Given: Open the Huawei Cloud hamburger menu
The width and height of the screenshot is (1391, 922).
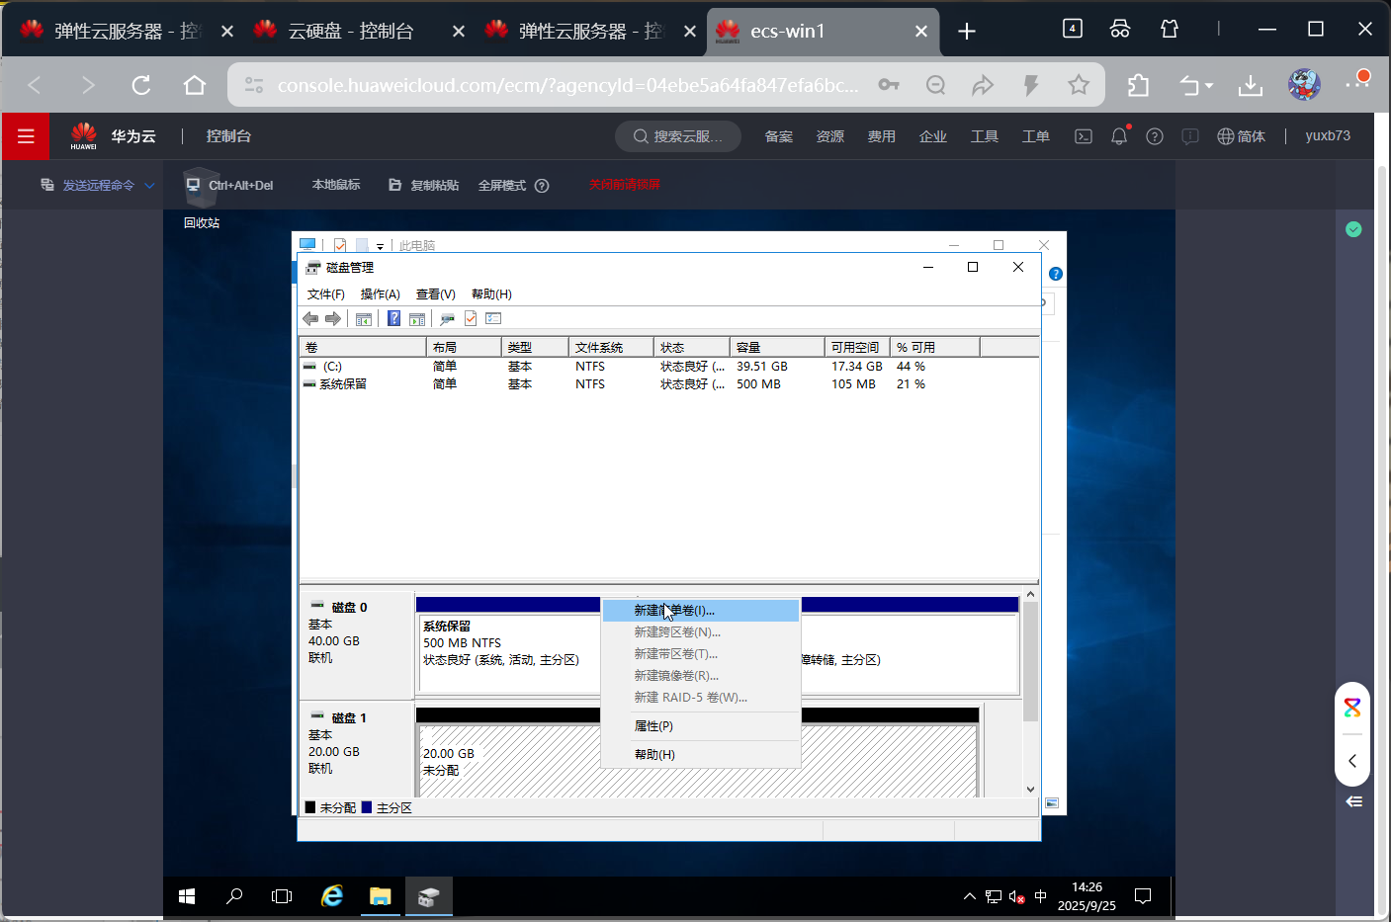Looking at the screenshot, I should click(26, 136).
